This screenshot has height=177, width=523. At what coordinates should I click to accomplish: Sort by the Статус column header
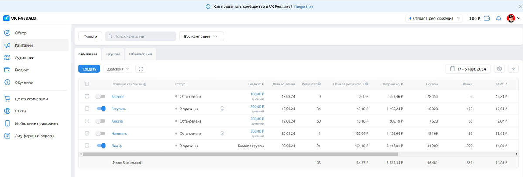pos(182,84)
